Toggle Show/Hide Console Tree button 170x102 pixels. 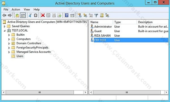(23, 15)
